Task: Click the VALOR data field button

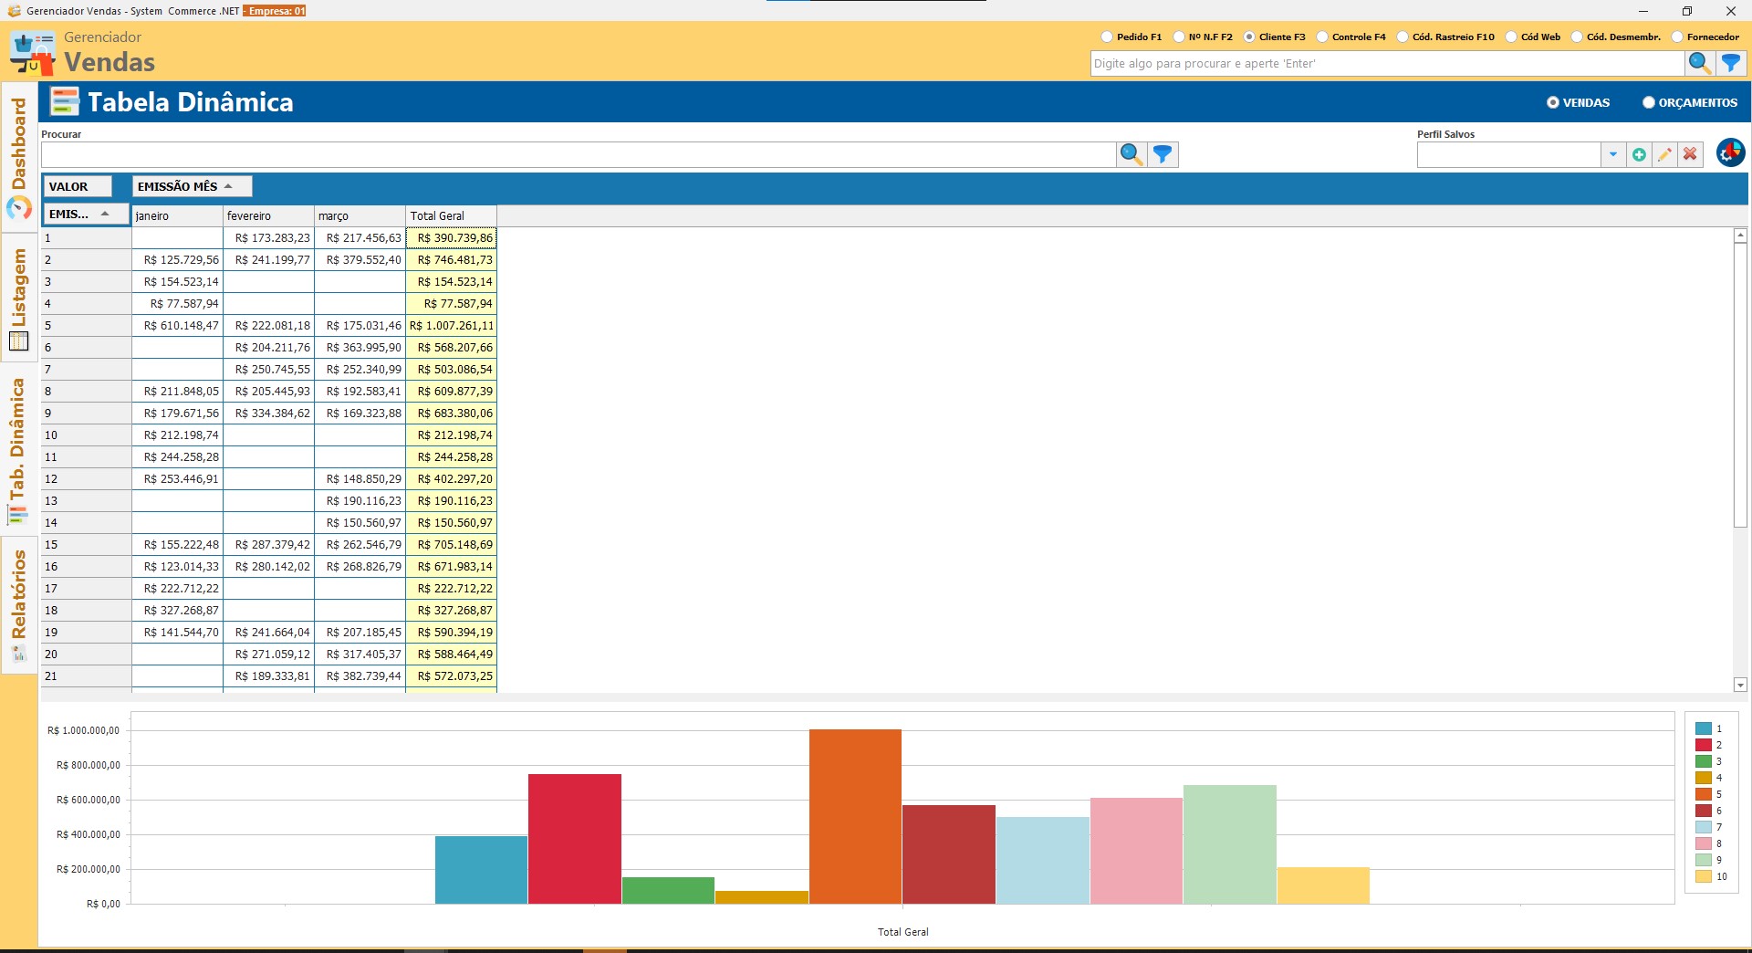Action: click(x=77, y=186)
